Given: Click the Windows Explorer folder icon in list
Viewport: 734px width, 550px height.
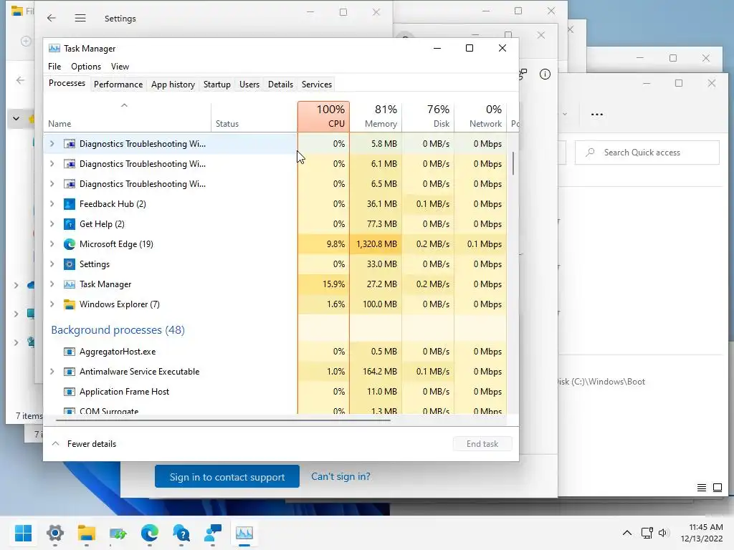Looking at the screenshot, I should coord(70,304).
